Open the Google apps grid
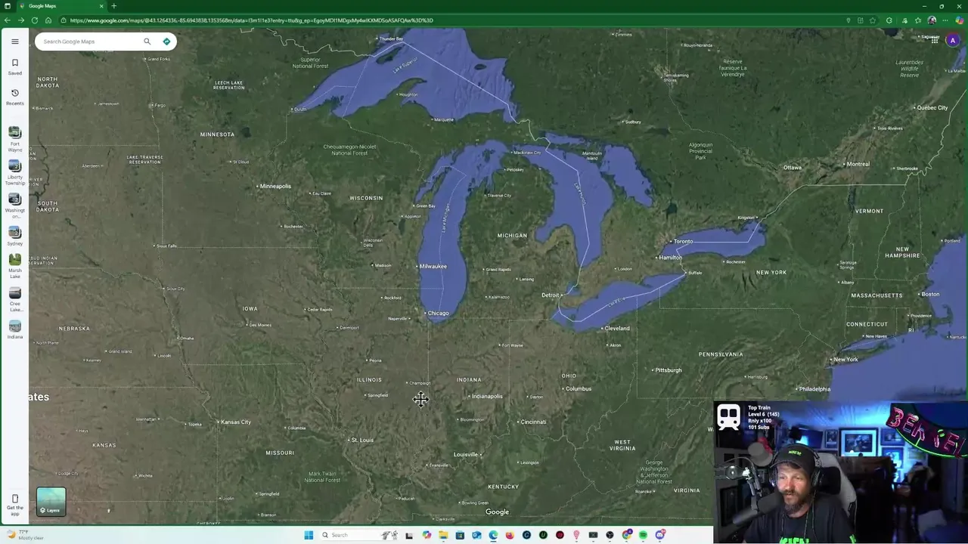968x544 pixels. pyautogui.click(x=935, y=41)
